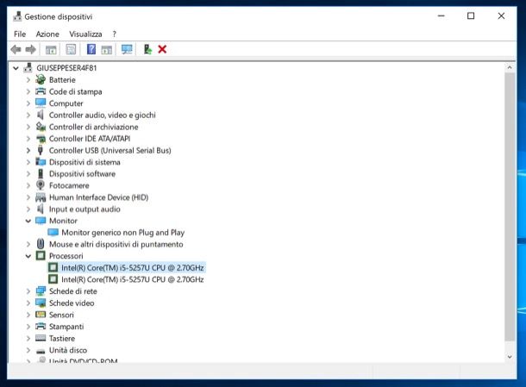Click the update driver green arrow icon
Screen dimensions: 526x387
pyautogui.click(x=147, y=50)
